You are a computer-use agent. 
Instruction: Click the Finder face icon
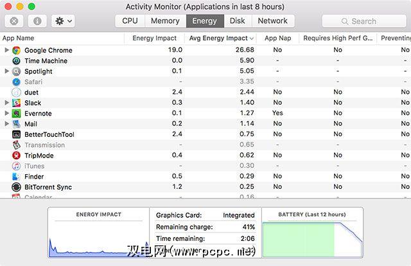(16, 176)
